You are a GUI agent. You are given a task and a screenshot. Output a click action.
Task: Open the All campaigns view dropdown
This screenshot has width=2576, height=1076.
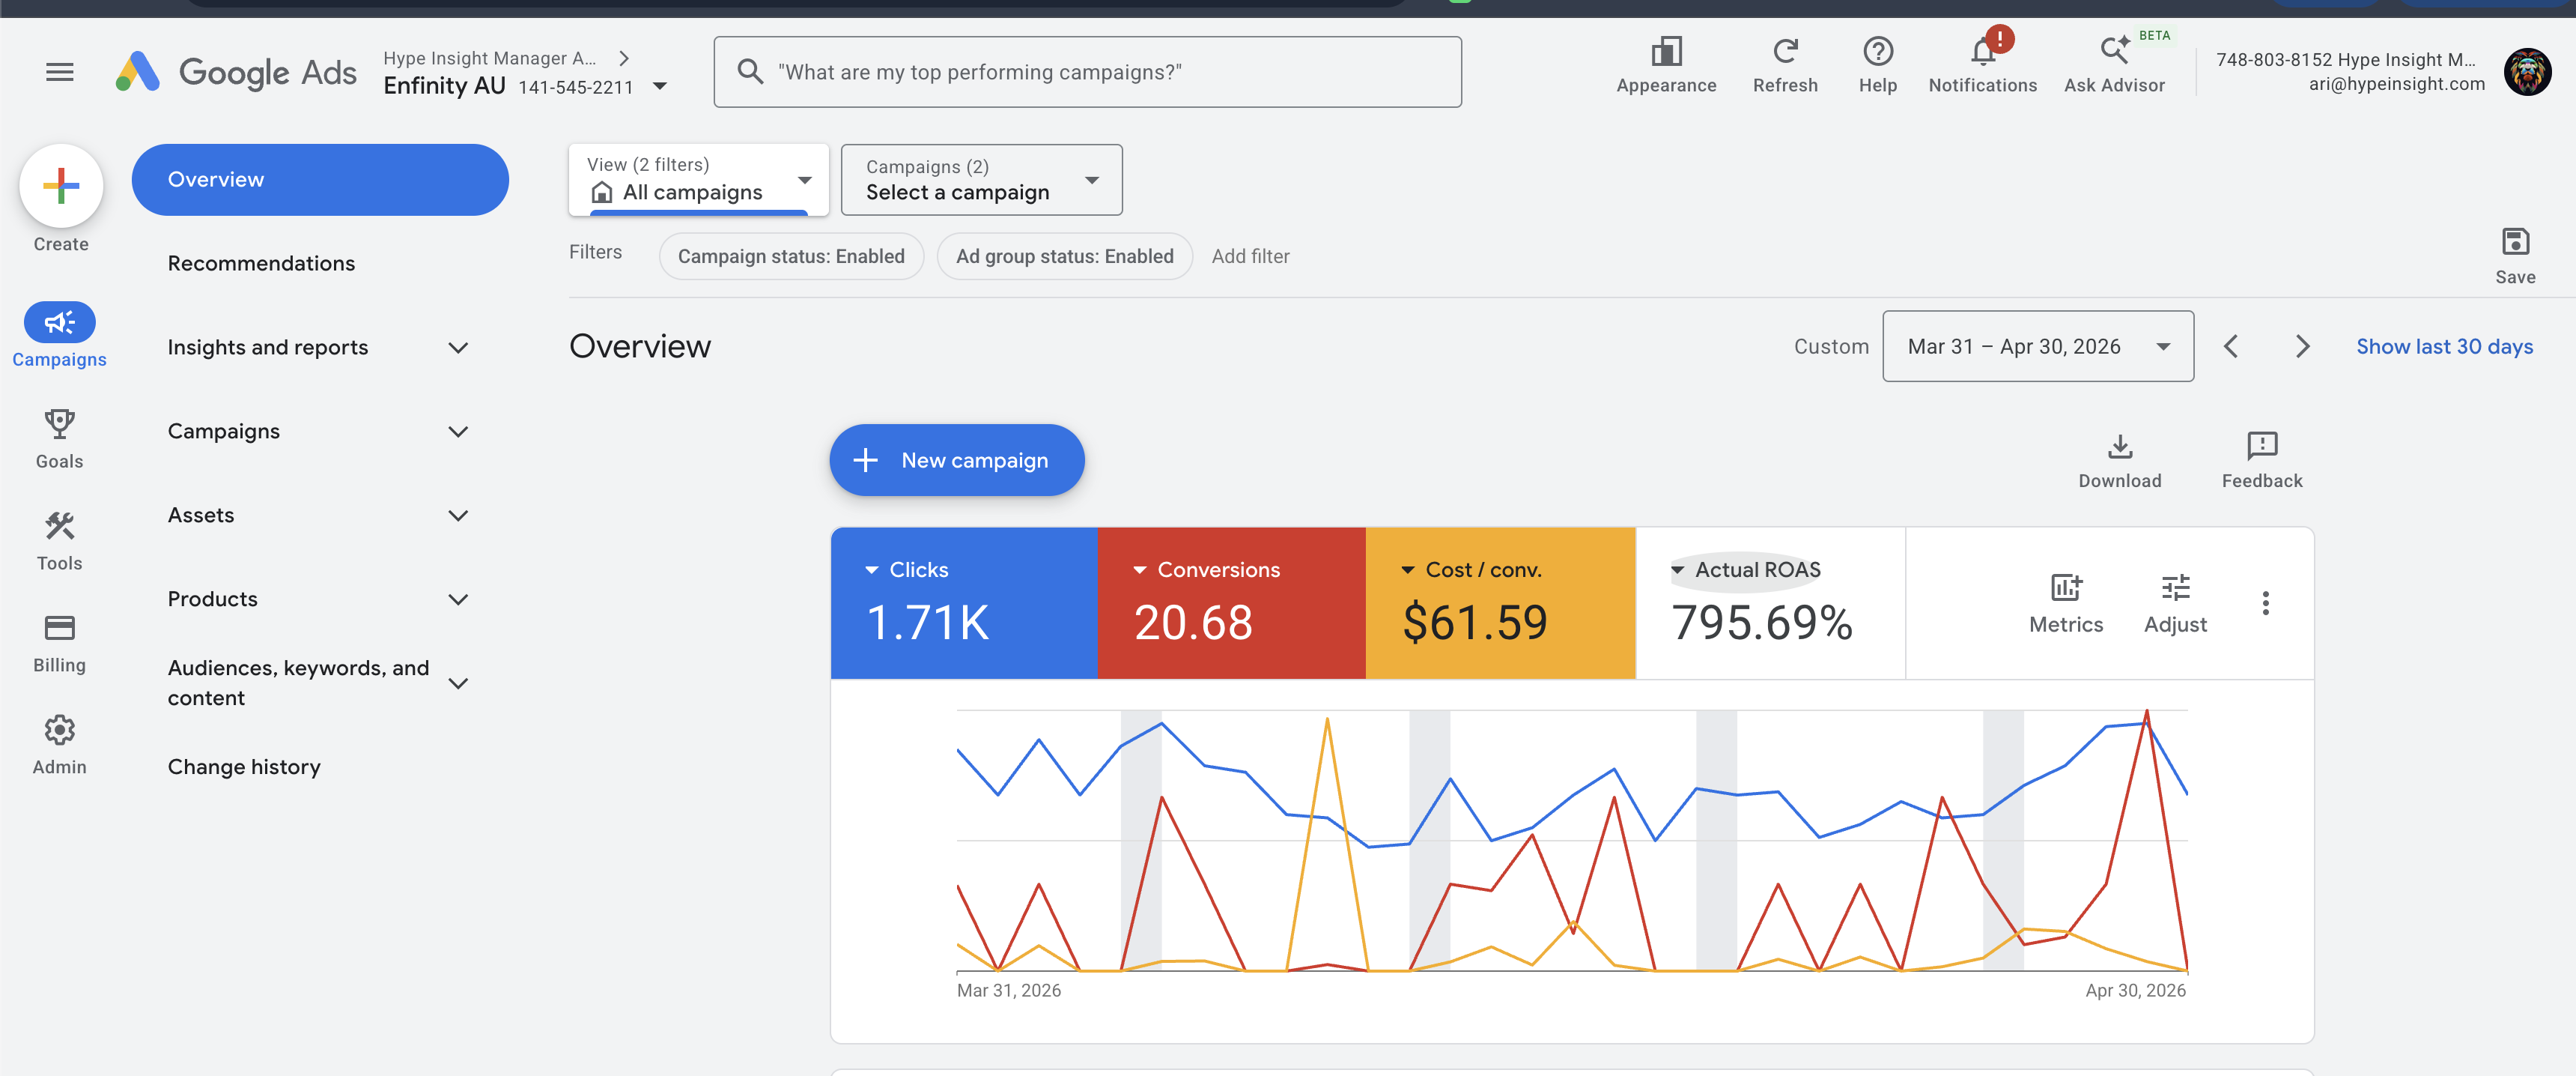coord(699,180)
